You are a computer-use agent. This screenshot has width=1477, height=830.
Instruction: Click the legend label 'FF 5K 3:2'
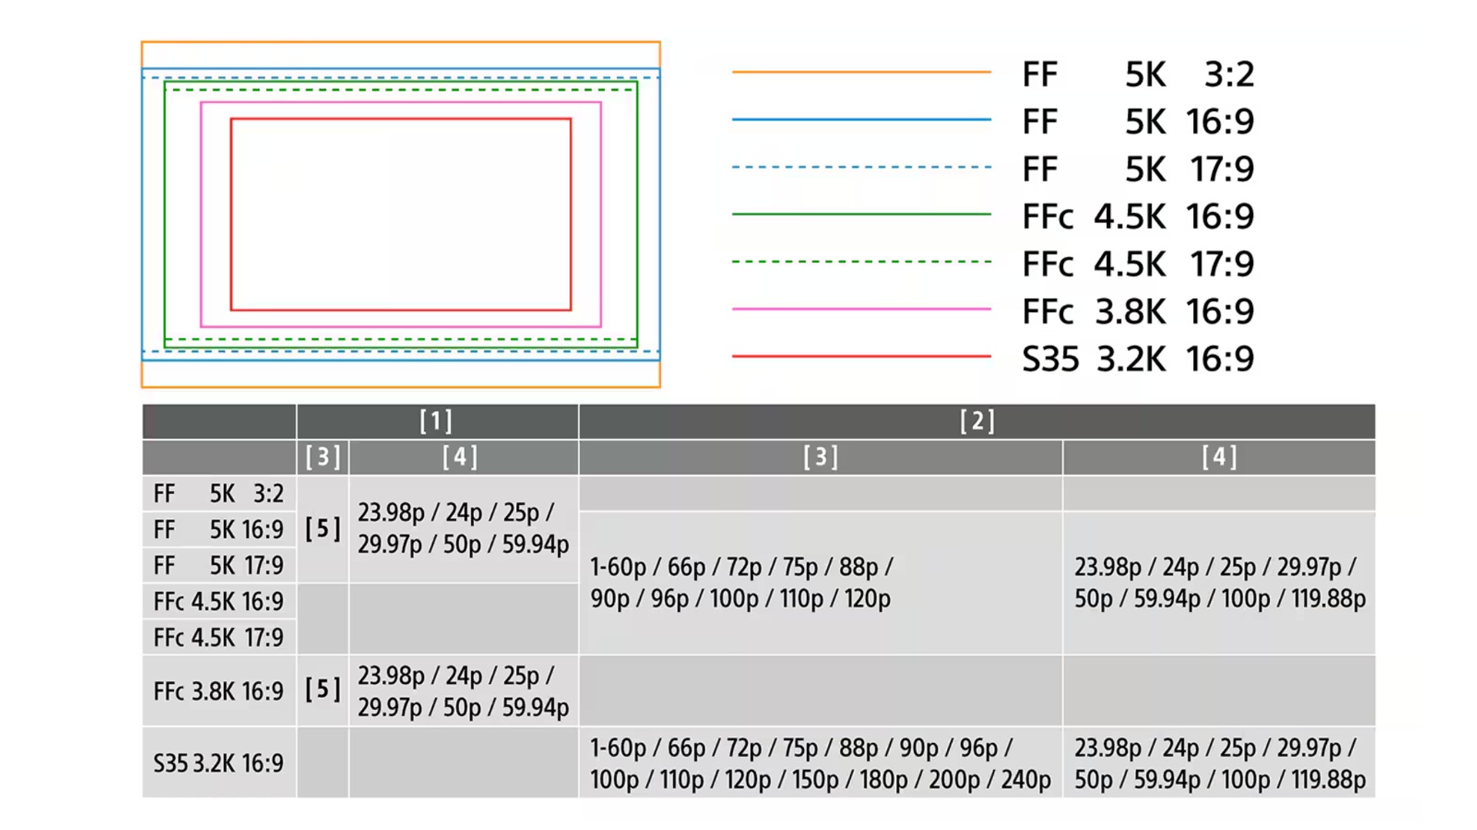coord(1138,75)
